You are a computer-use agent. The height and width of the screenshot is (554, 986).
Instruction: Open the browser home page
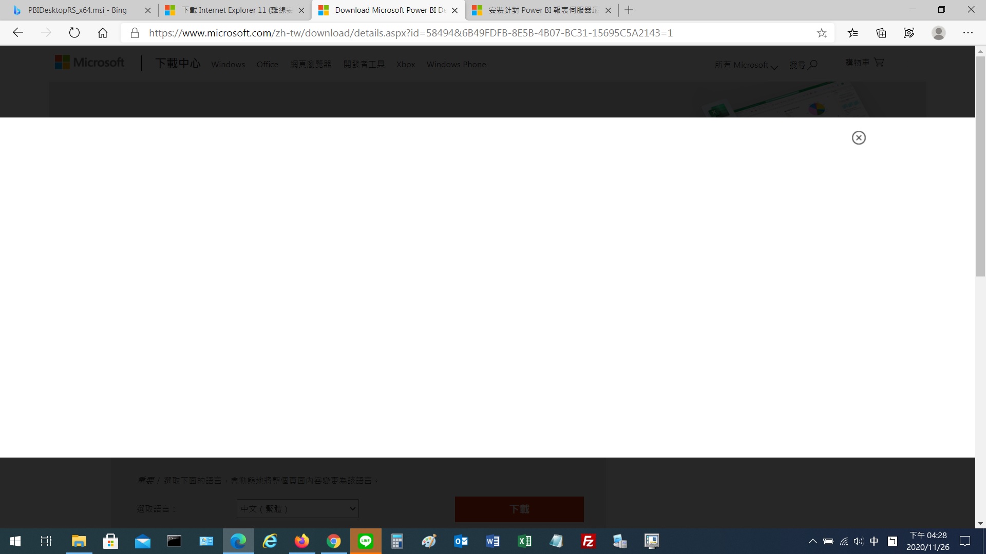(103, 33)
